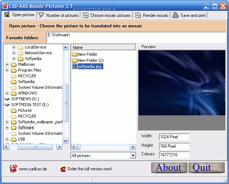Viewport: 229px width, 184px height.
Task: Click the softpedia.jpg file icon
Action: (75, 66)
